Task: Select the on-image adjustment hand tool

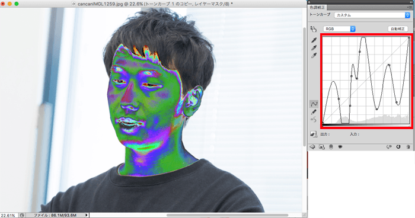Action: (x=314, y=29)
